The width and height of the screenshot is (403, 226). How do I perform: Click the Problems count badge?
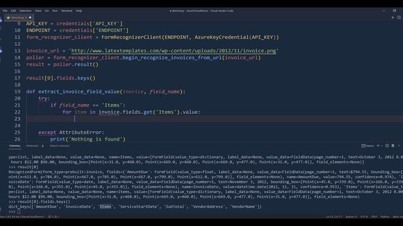coord(43,146)
